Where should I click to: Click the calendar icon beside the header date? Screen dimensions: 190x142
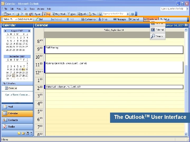click(x=186, y=25)
